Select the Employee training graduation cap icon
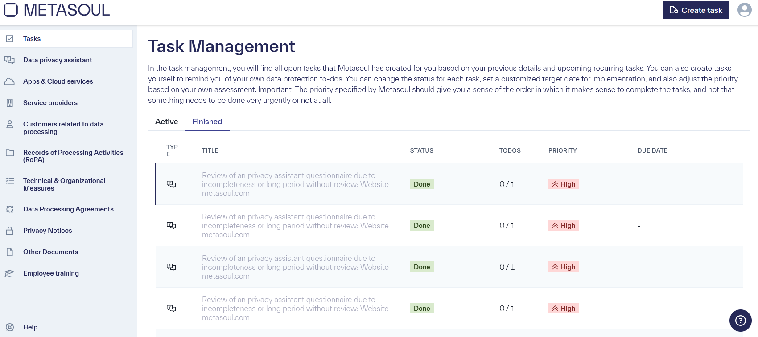Screen dimensions: 758x337 point(10,273)
